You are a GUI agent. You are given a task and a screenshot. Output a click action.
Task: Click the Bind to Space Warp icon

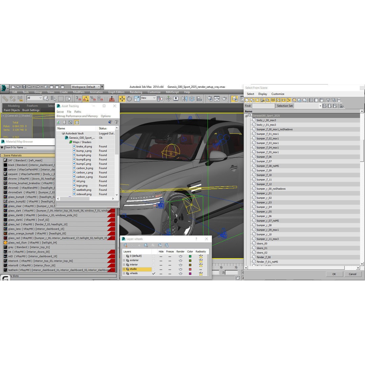pyautogui.click(x=20, y=99)
